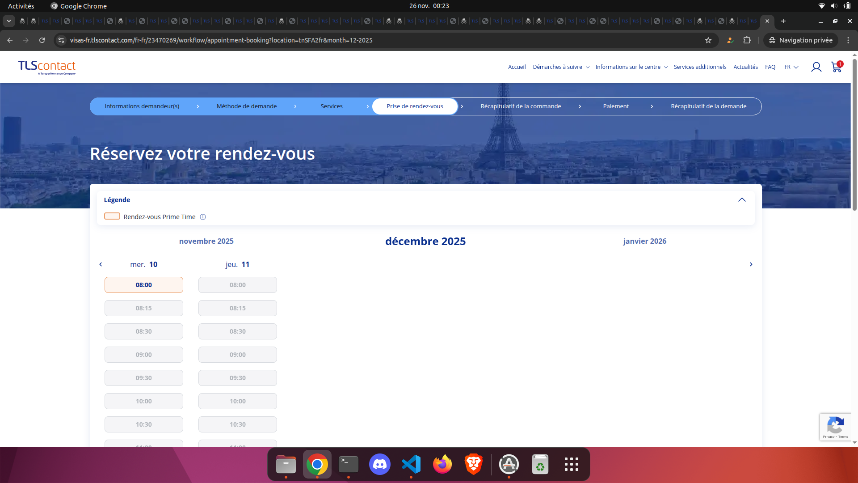Click the Prime Time info icon

point(202,217)
